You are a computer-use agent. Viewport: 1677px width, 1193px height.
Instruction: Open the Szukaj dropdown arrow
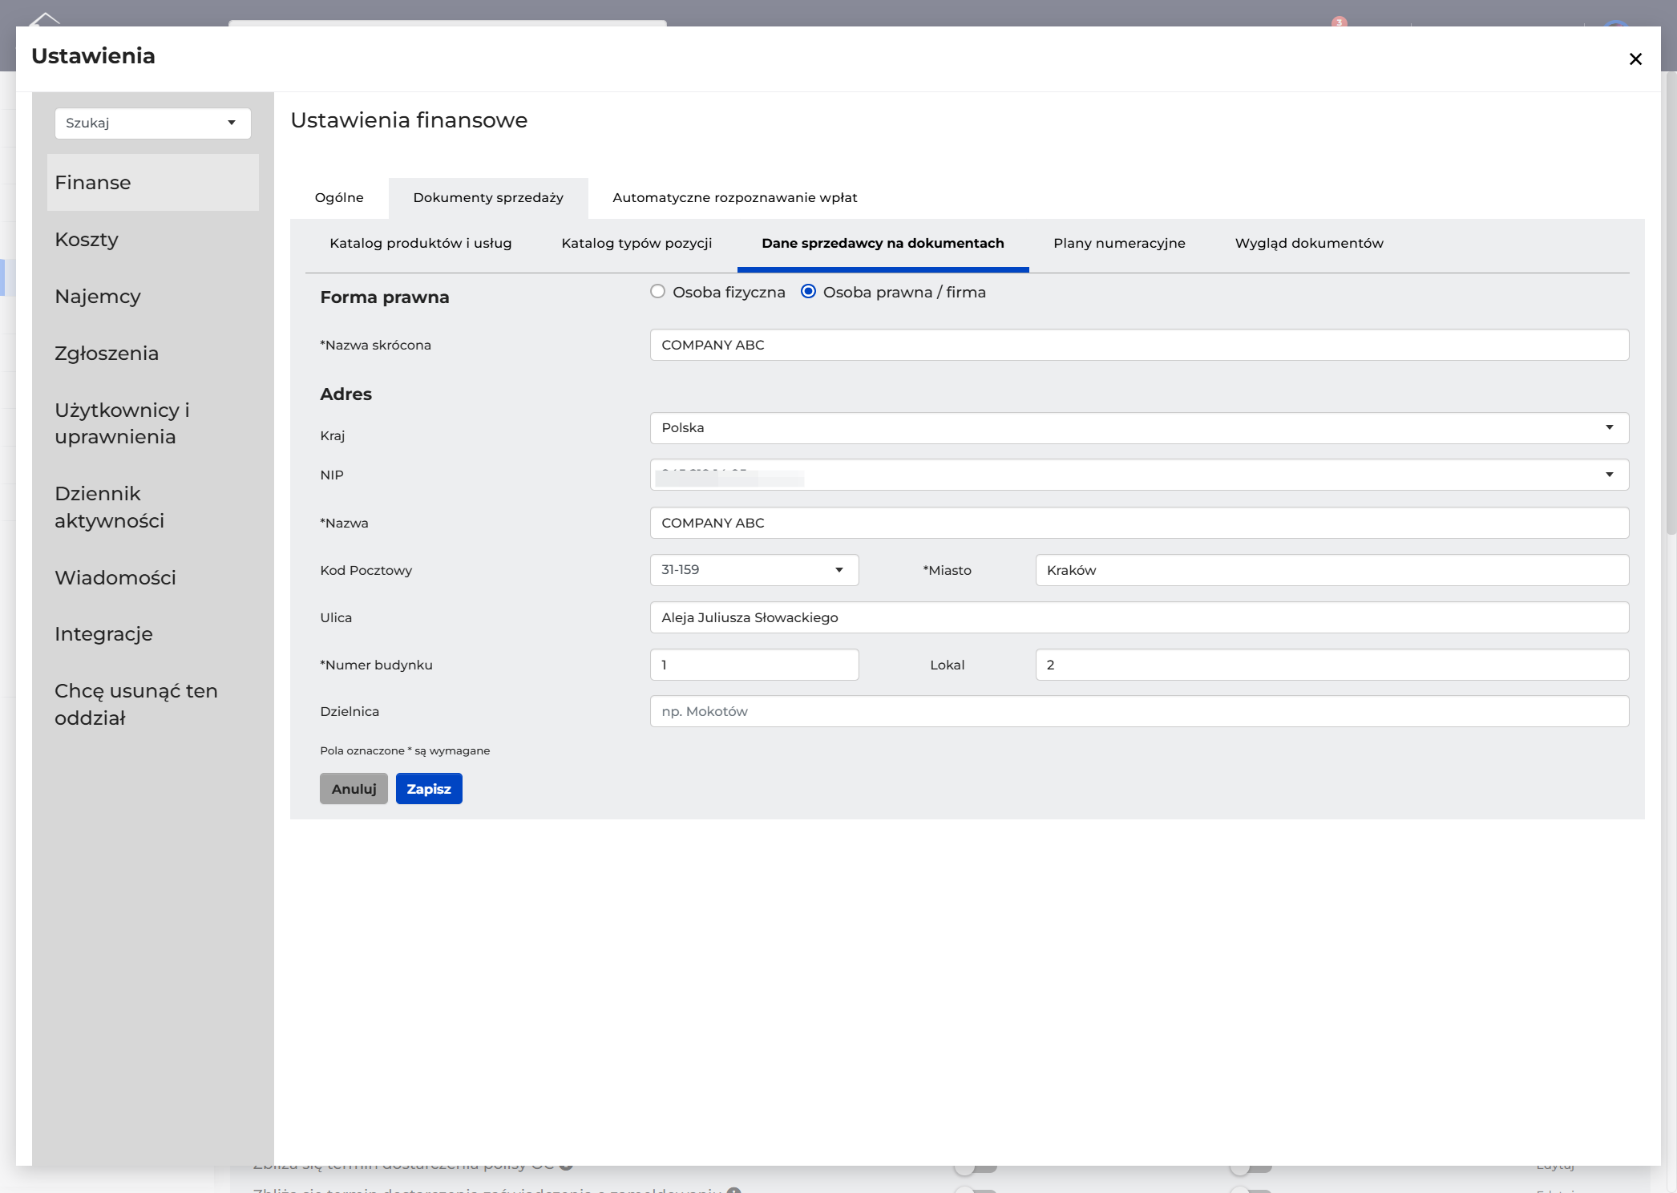tap(232, 123)
